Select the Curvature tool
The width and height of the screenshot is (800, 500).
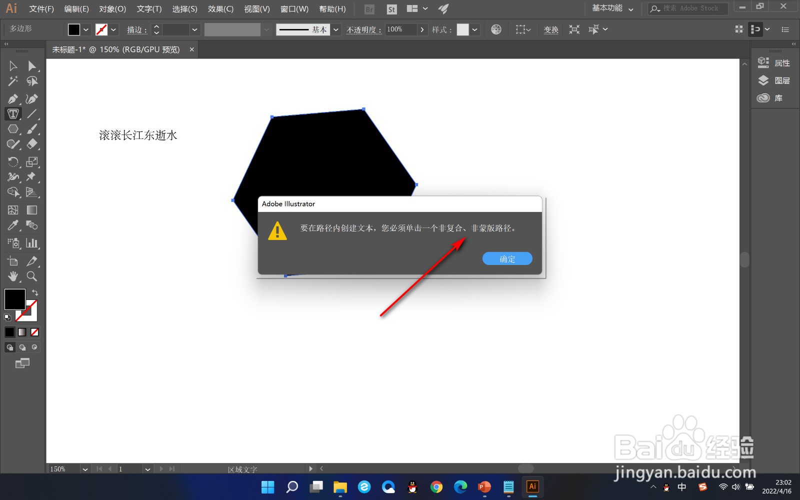pos(31,99)
